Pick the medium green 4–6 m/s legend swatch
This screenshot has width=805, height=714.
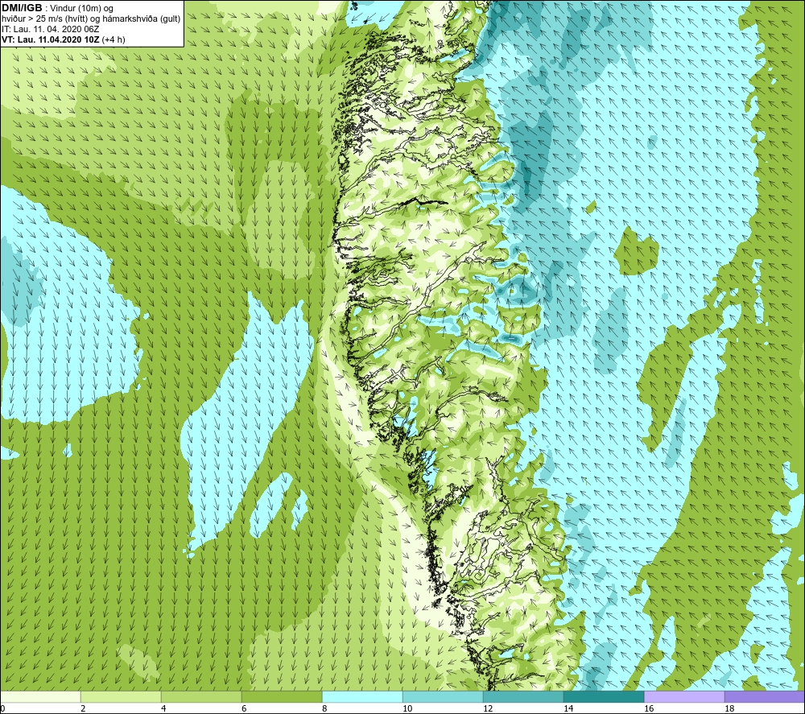coord(201,696)
